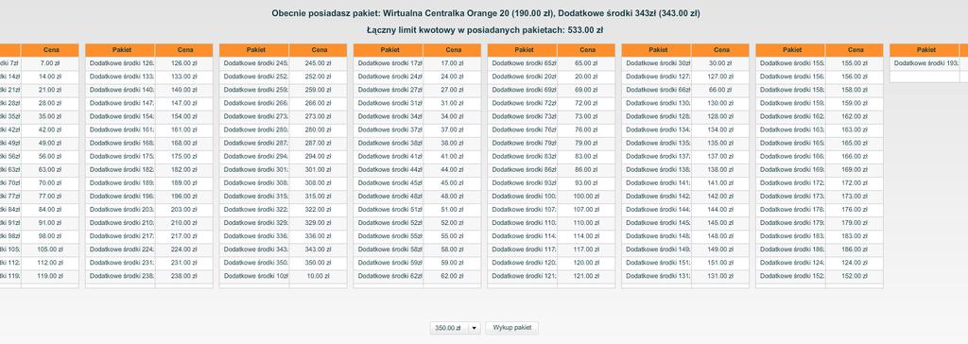Select the Dodatkowe środki 193 package cell
This screenshot has height=344, width=968.
tap(925, 63)
